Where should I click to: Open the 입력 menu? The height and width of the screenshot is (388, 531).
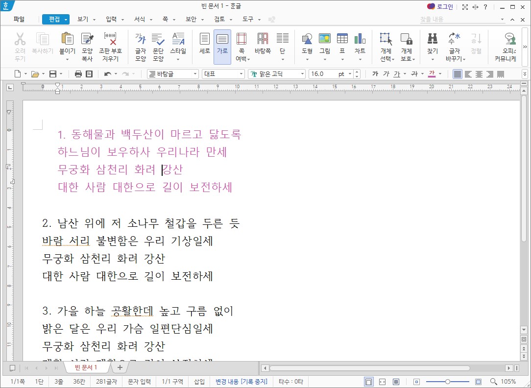pos(111,19)
